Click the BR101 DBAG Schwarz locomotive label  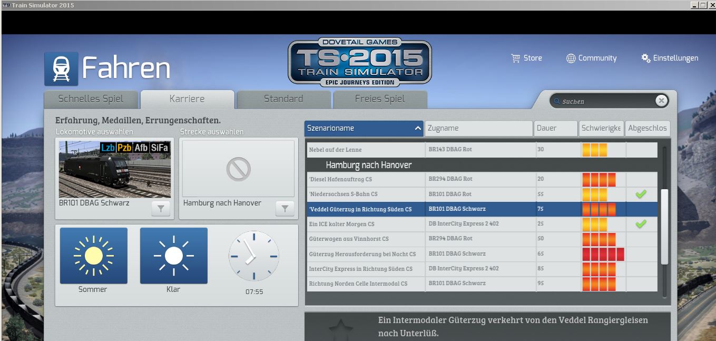click(x=94, y=203)
